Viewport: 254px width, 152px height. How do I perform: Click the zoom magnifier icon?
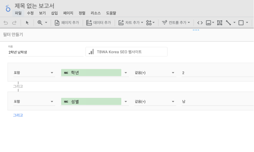40,23
